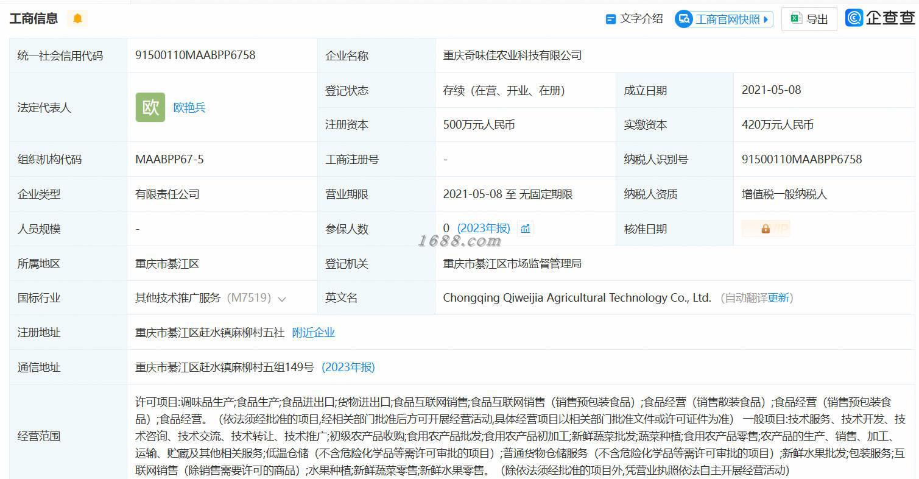Click the 工商信息 section heading

click(x=33, y=19)
